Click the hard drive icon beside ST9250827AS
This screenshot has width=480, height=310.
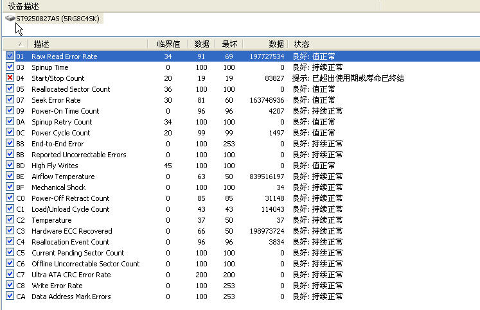point(10,19)
